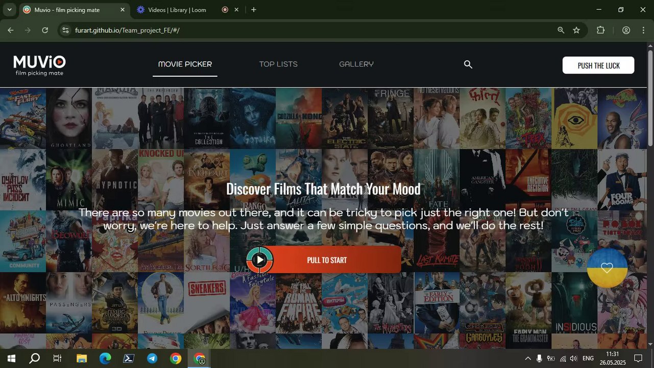Viewport: 654px width, 368px height.
Task: Select the American Gangster poster
Action: click(482, 180)
